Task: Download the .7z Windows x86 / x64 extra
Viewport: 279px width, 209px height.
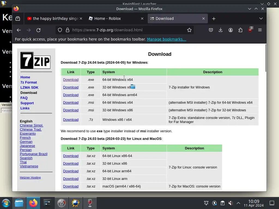Action: (x=71, y=120)
